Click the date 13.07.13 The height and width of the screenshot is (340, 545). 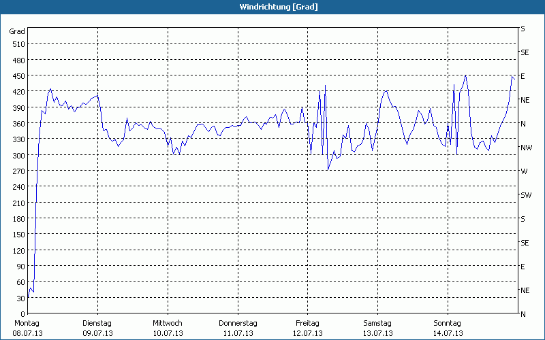point(378,333)
